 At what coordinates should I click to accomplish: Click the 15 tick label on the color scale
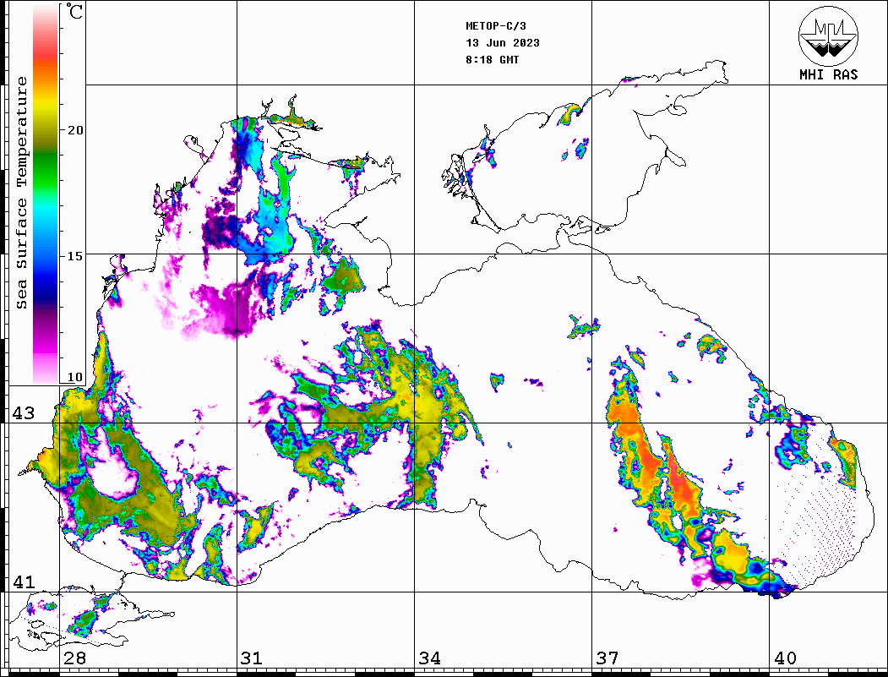75,256
